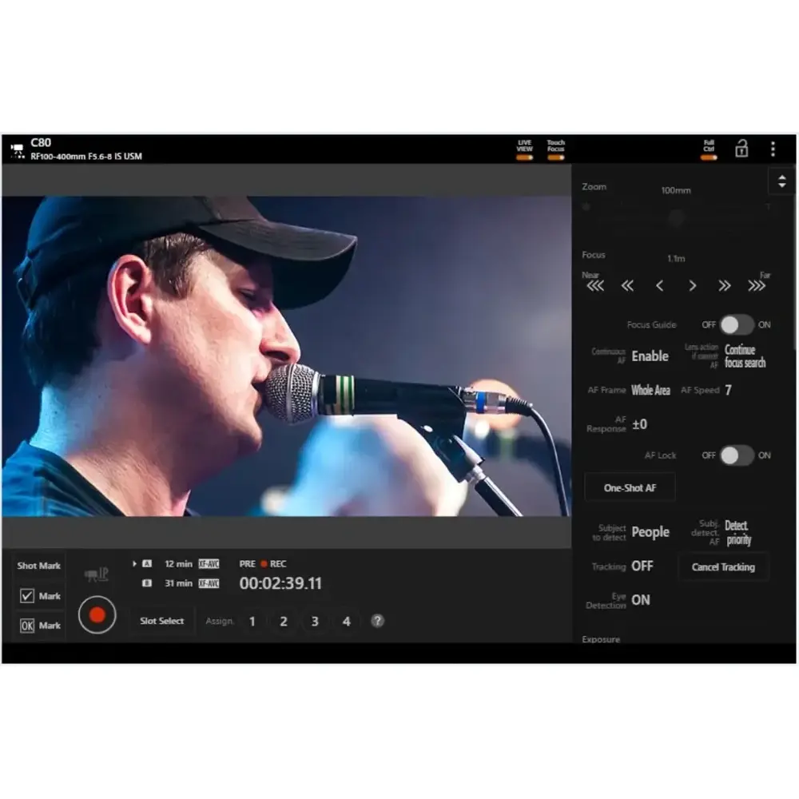Toggle the Live View switch
Screen dimensions: 799x799
tap(524, 157)
